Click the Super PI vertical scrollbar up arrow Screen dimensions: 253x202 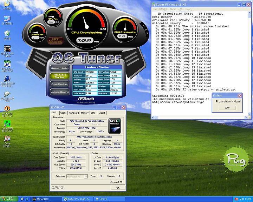coord(249,13)
